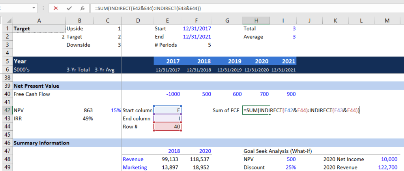This screenshot has width=404, height=171.
Task: Select the Start column cell containing E
Action: (167, 111)
